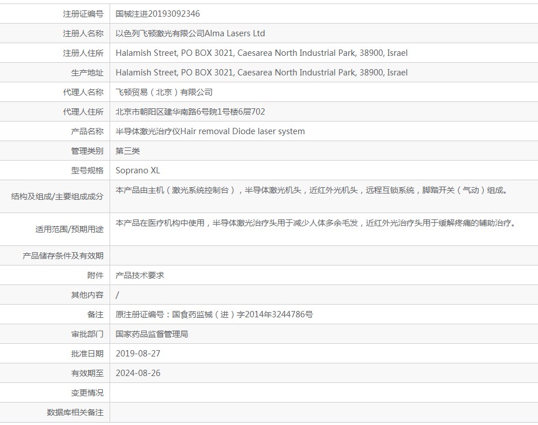
Task: Click the 型号规格 label
Action: (x=87, y=170)
